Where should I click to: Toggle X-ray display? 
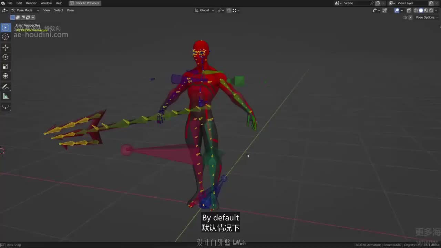[409, 10]
